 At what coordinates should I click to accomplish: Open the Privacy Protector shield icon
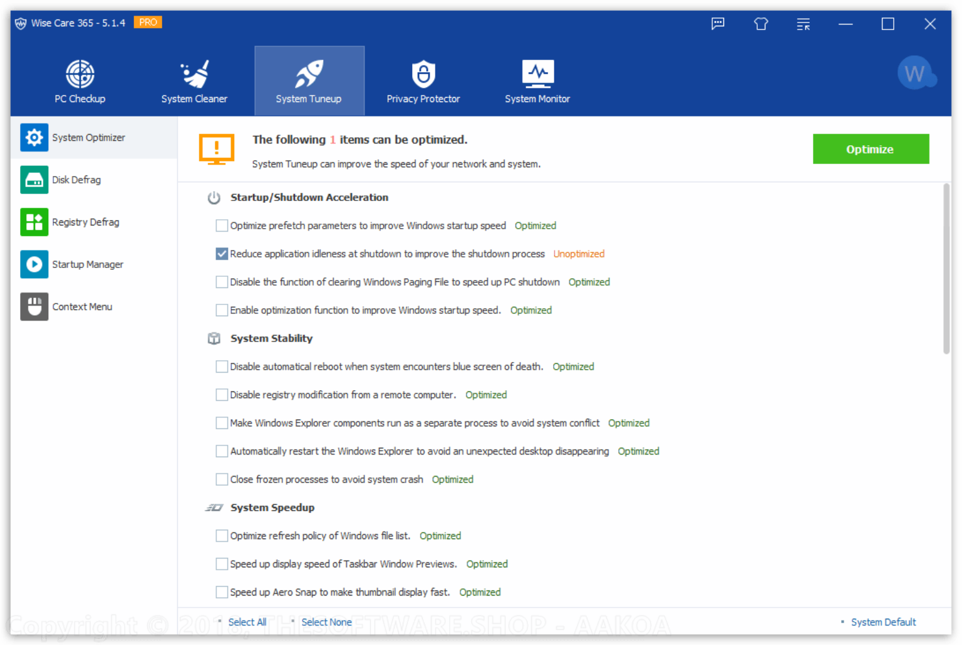pos(423,74)
